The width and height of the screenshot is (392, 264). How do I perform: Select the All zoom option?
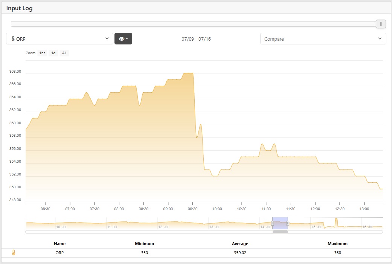click(x=64, y=53)
